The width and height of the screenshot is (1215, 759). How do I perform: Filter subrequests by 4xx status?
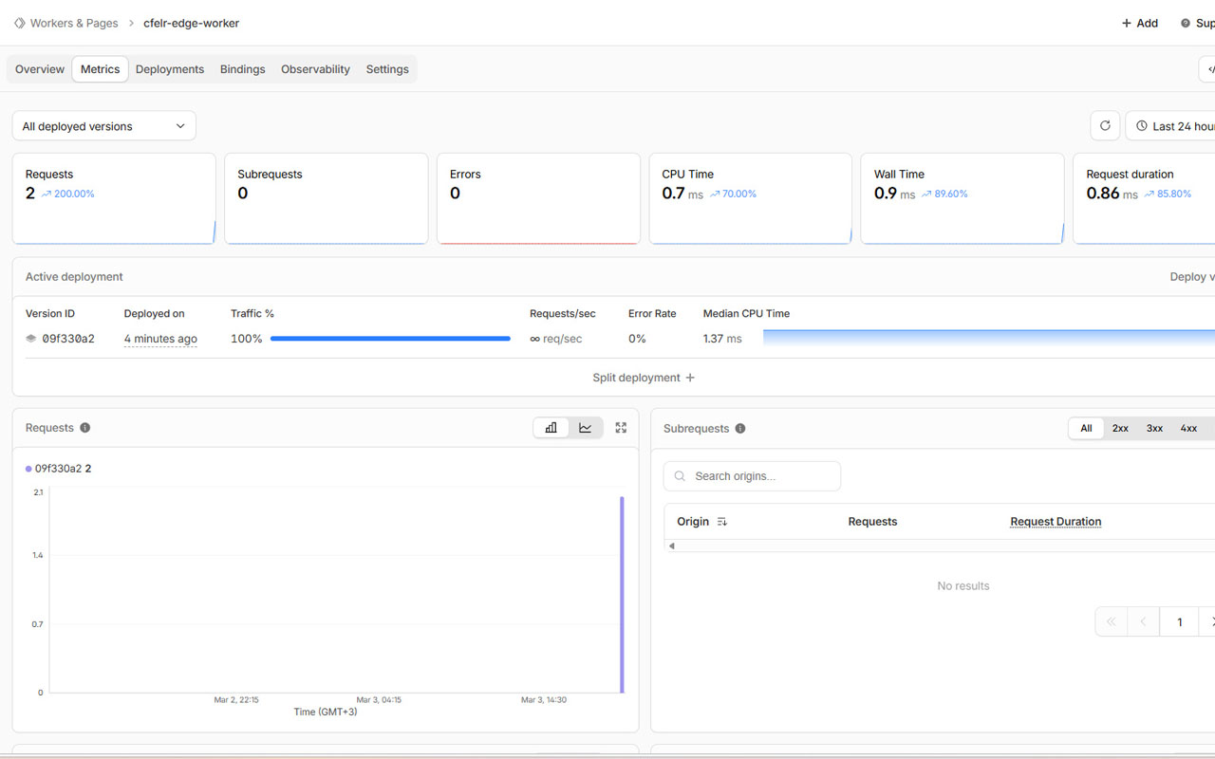[1188, 428]
